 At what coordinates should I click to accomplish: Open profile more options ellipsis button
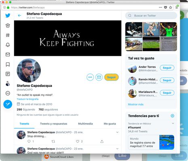pos(90,77)
